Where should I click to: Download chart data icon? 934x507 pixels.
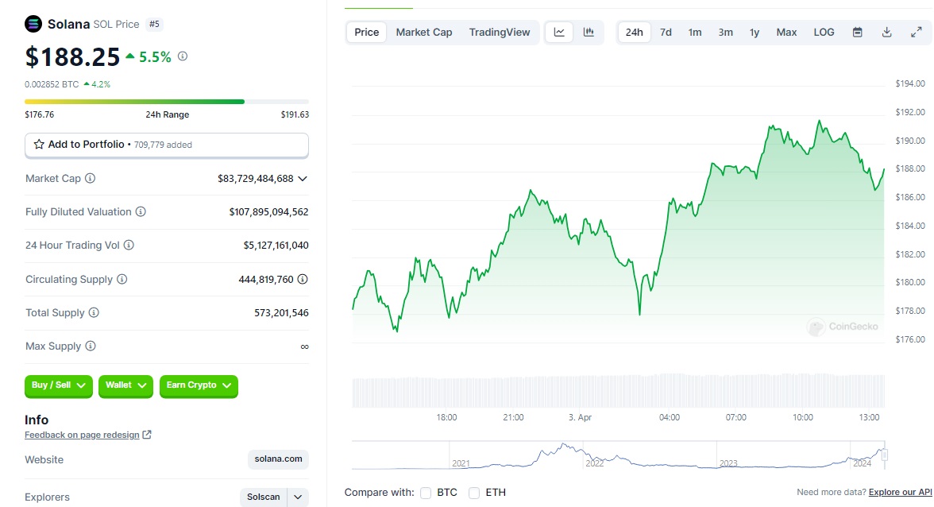pos(887,32)
